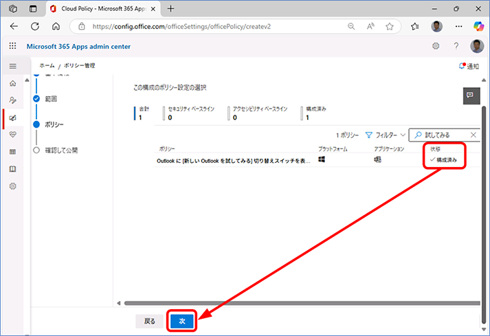Screen dimensions: 490x336
Task: Open the account manager avatar
Action: 477,46
